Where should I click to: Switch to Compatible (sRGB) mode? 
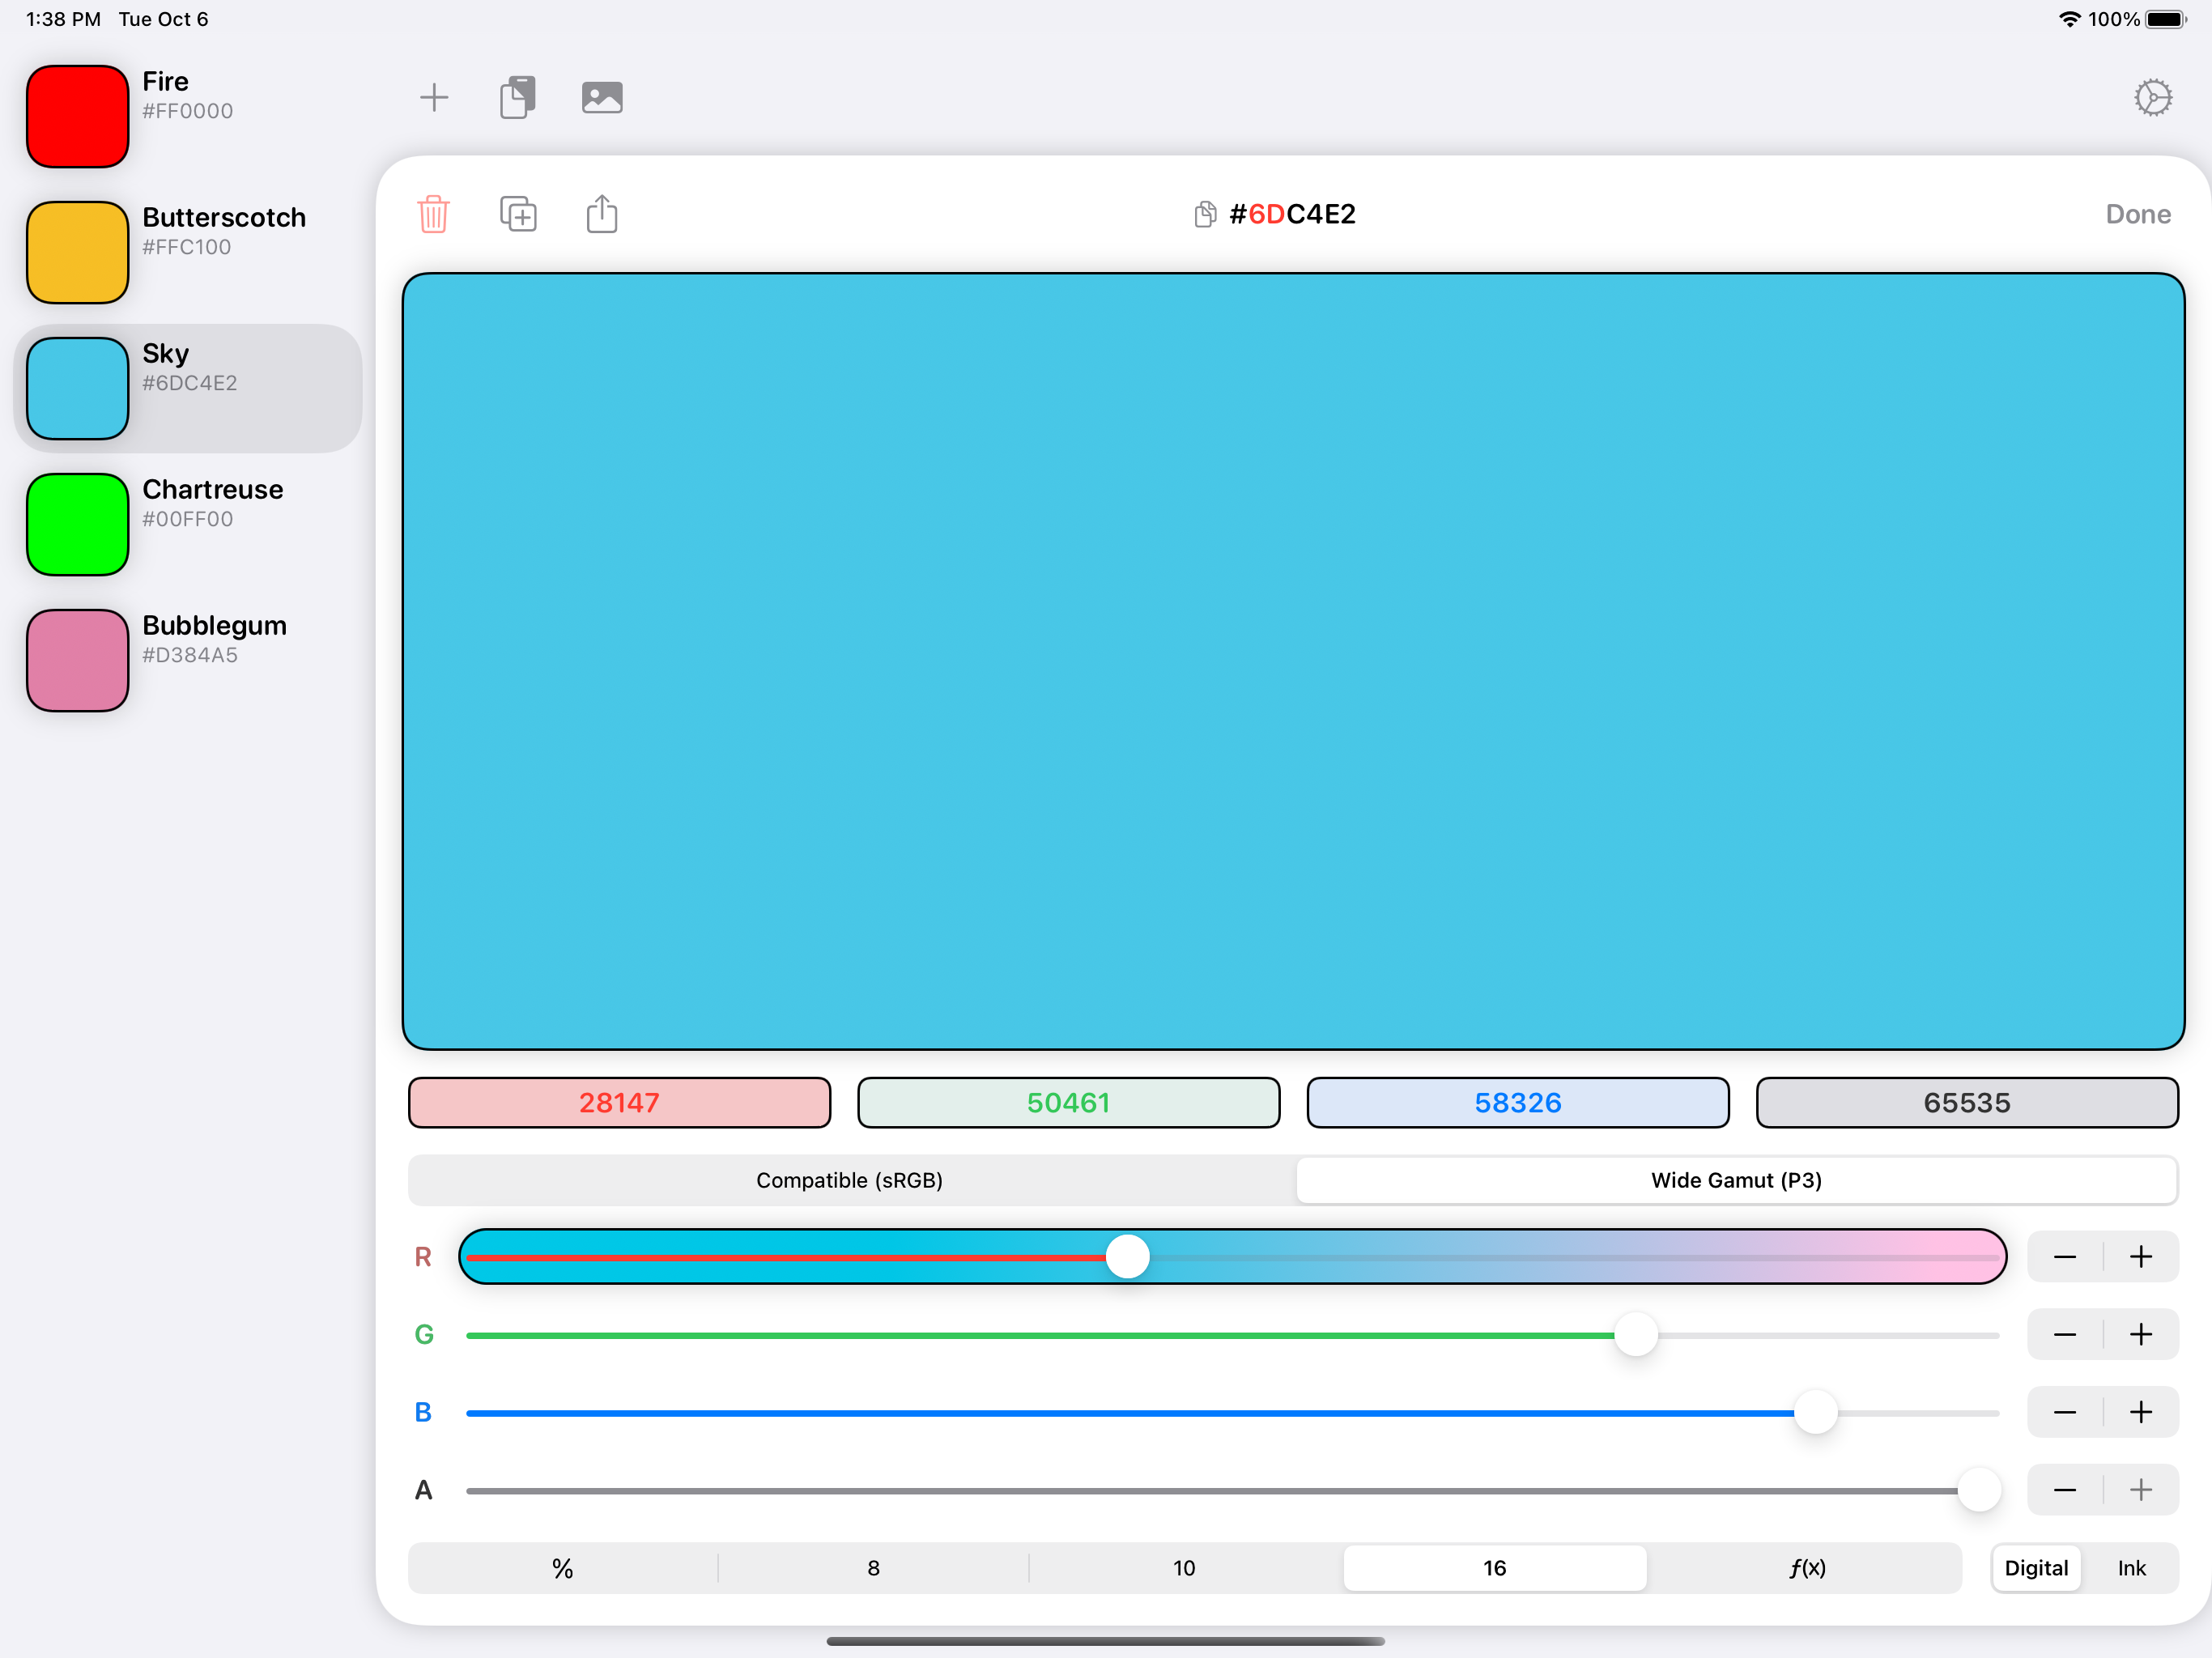[849, 1180]
